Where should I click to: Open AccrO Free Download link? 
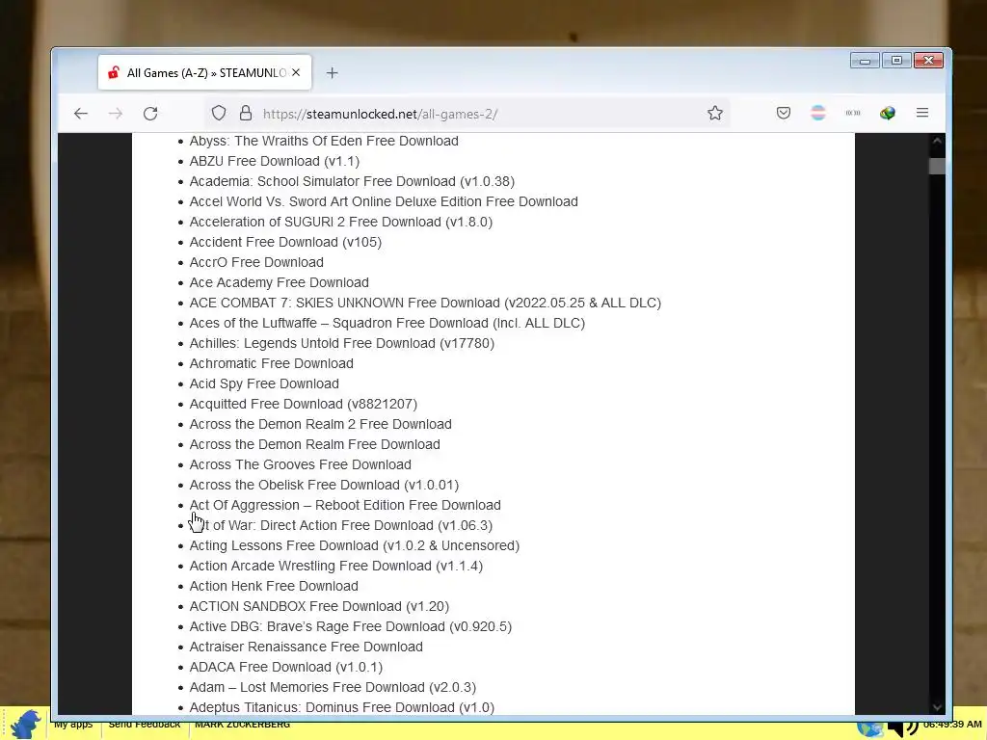click(x=256, y=262)
